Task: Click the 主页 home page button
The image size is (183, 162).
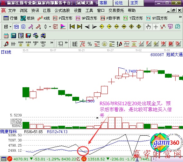Action: tap(136, 3)
